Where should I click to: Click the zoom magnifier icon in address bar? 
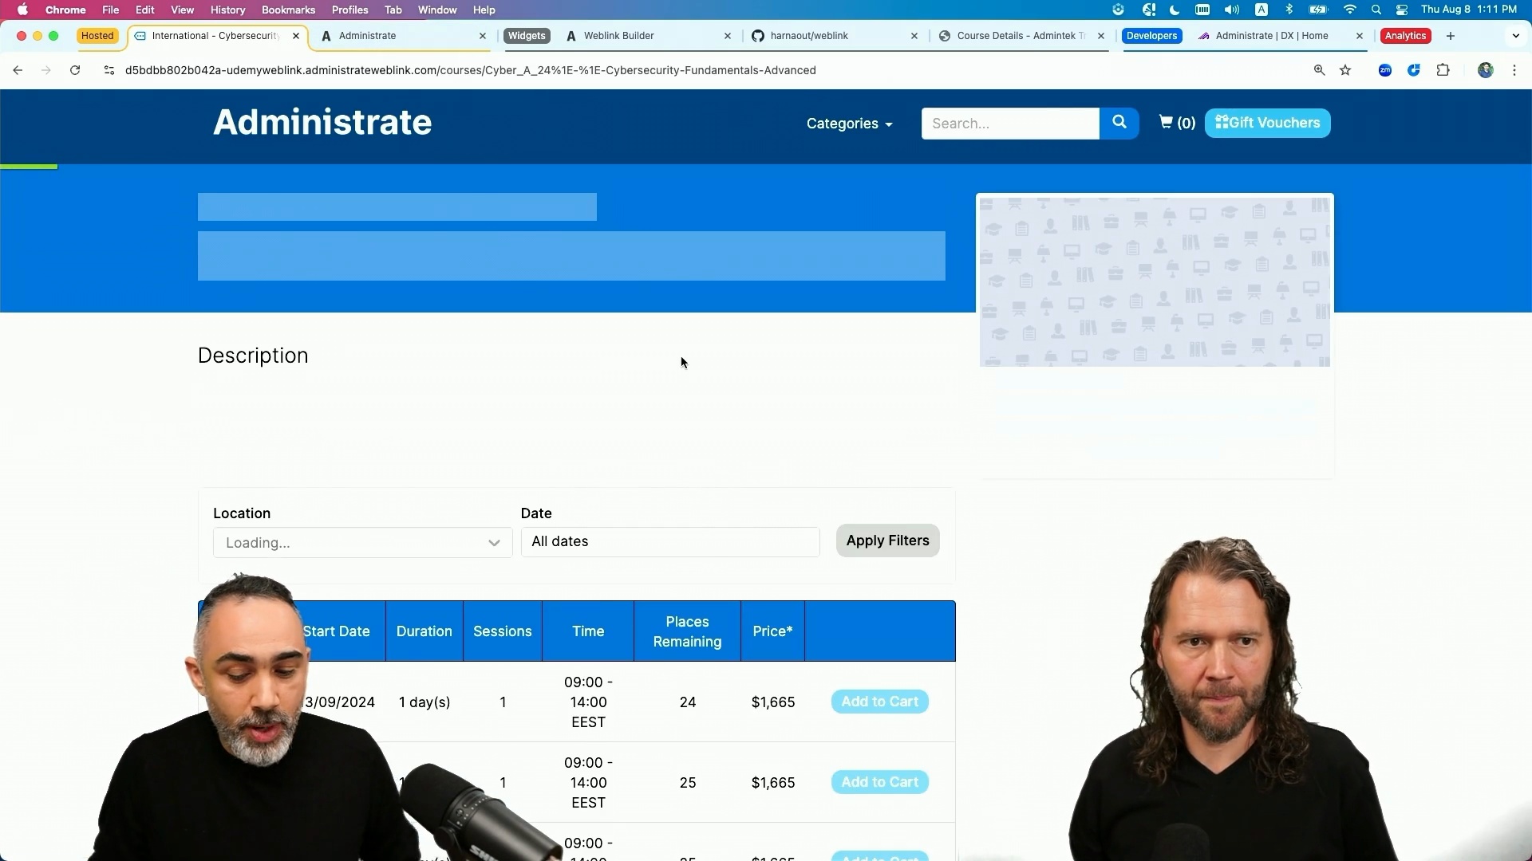1319,70
